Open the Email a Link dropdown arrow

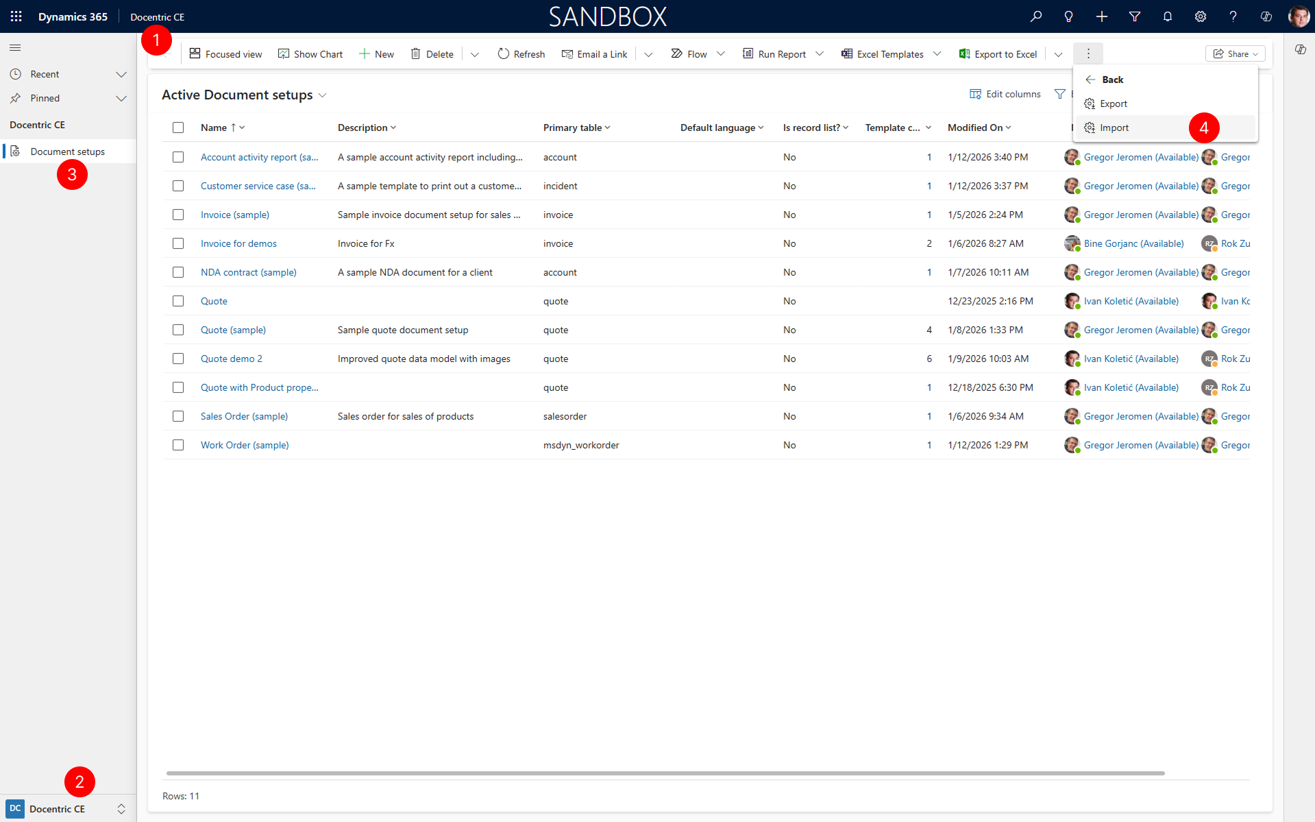coord(648,54)
